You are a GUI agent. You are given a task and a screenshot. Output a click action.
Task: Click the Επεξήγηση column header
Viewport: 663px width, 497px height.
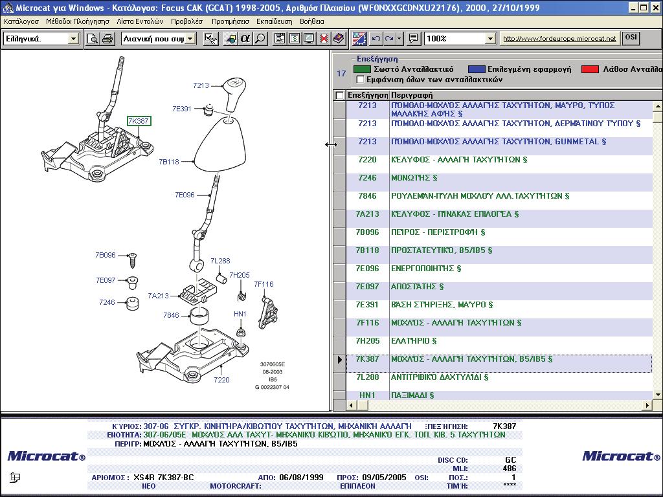(368, 95)
